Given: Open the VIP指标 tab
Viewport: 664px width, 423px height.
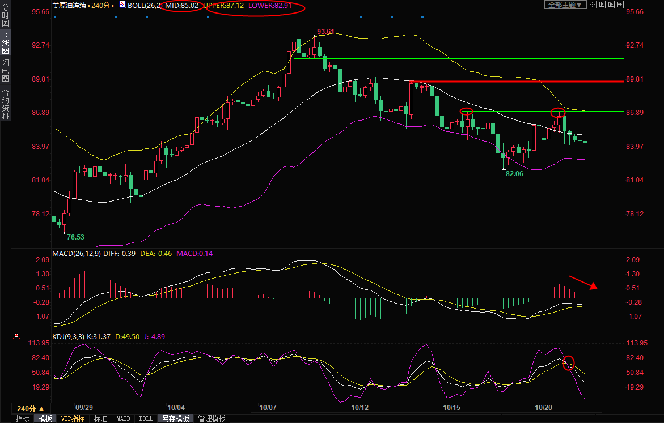Looking at the screenshot, I should 73,418.
